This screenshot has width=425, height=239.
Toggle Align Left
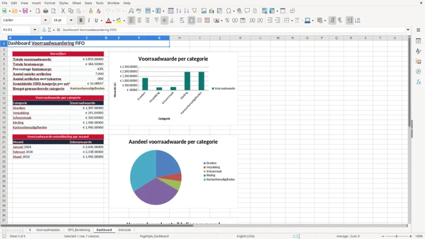[x=132, y=20]
